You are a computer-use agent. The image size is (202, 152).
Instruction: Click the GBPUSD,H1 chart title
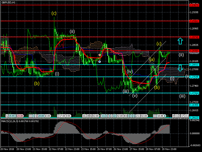coord(8,2)
